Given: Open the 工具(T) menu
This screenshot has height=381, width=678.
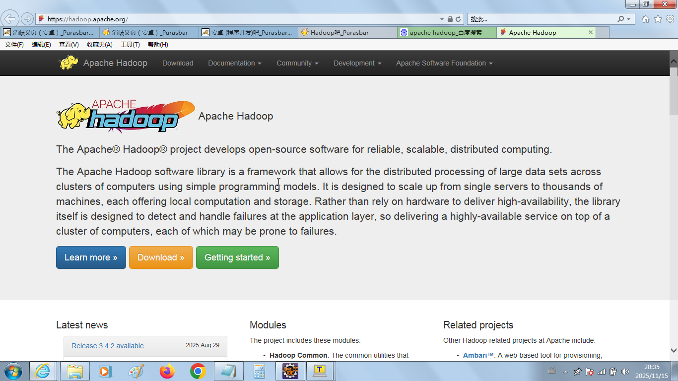Looking at the screenshot, I should click(130, 45).
